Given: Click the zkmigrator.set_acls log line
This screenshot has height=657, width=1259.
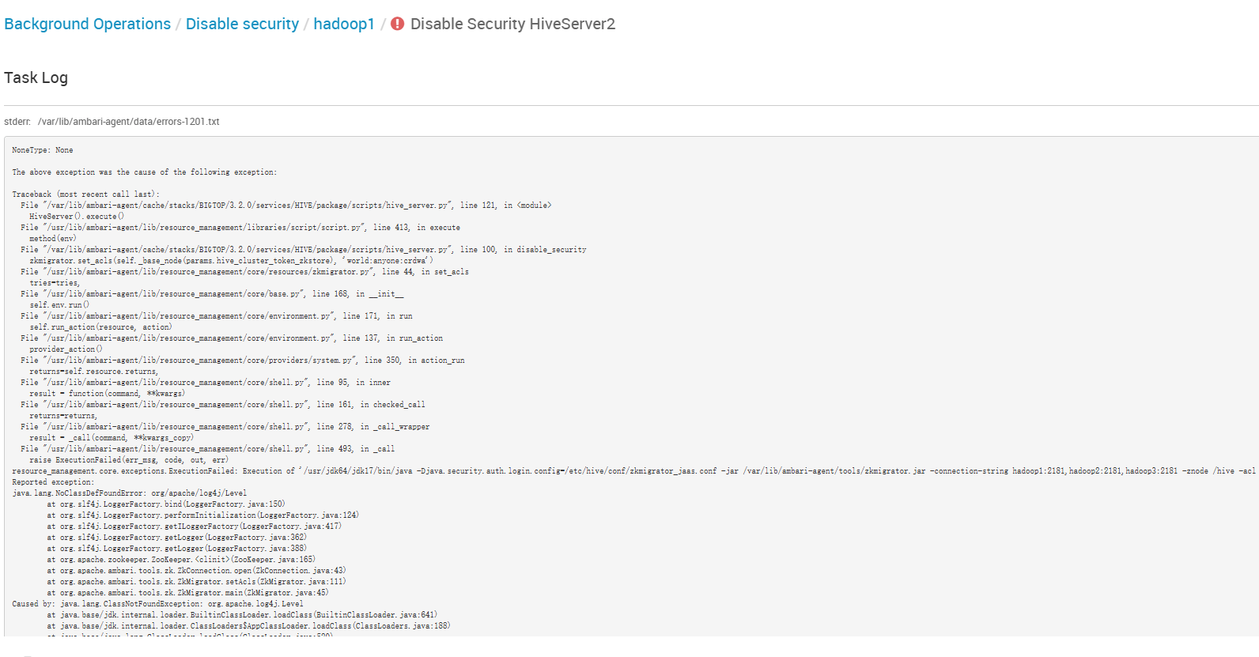Looking at the screenshot, I should click(231, 261).
